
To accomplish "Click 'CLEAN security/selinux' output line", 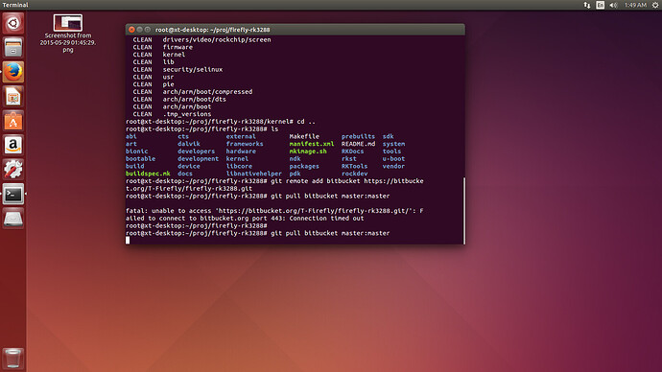I will coord(177,70).
